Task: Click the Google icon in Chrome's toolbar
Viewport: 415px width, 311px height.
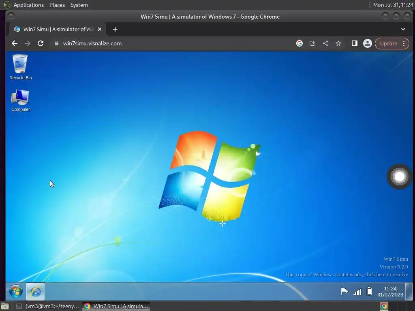Action: tap(299, 43)
